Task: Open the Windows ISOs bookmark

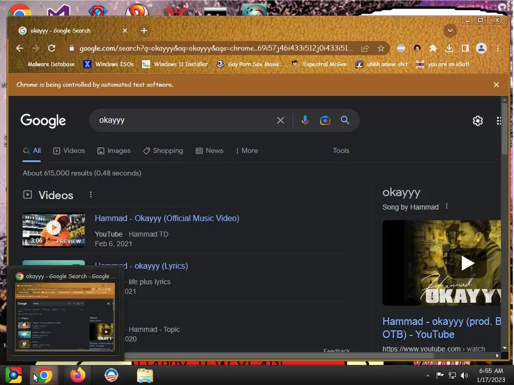Action: coord(108,64)
